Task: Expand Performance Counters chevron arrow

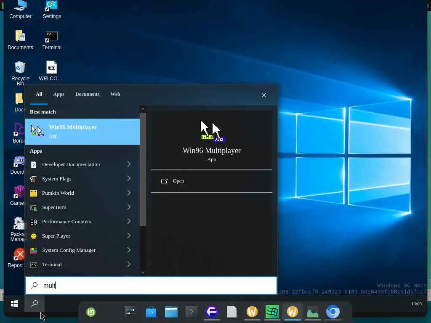Action: tap(129, 221)
